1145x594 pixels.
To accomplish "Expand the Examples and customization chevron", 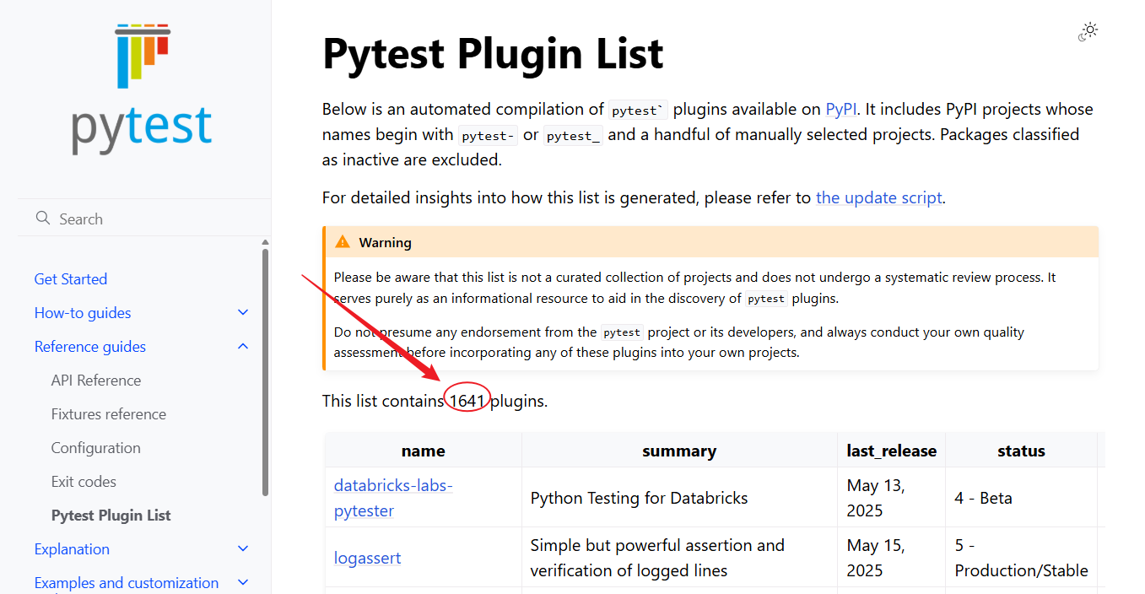I will (243, 583).
